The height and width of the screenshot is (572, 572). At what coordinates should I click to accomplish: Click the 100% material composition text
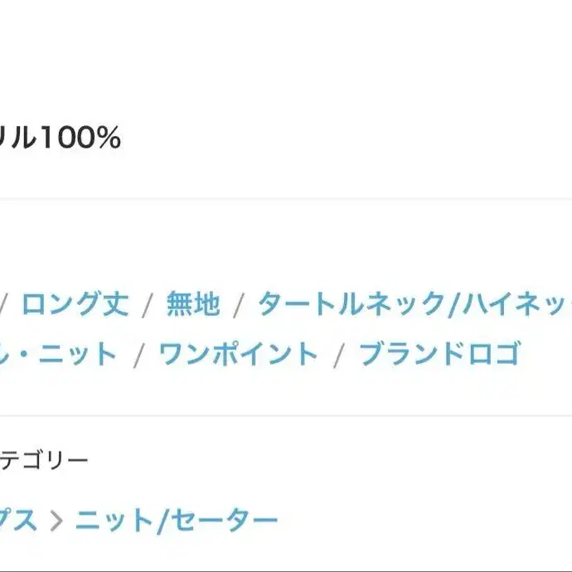tap(80, 138)
